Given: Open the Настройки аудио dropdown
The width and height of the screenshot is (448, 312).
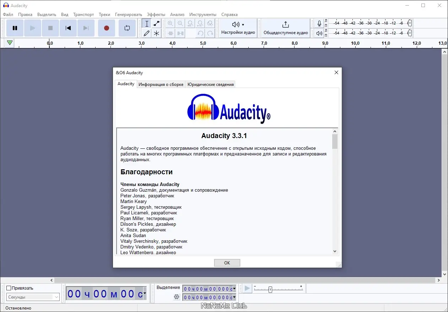Looking at the screenshot, I should click(x=238, y=28).
